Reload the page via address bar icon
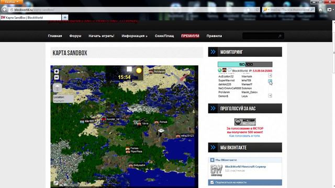Image resolution: width=335 pixels, height=188 pixels. tap(258, 9)
